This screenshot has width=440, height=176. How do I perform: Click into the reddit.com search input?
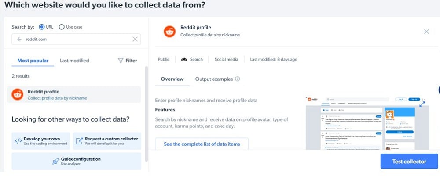click(x=76, y=40)
